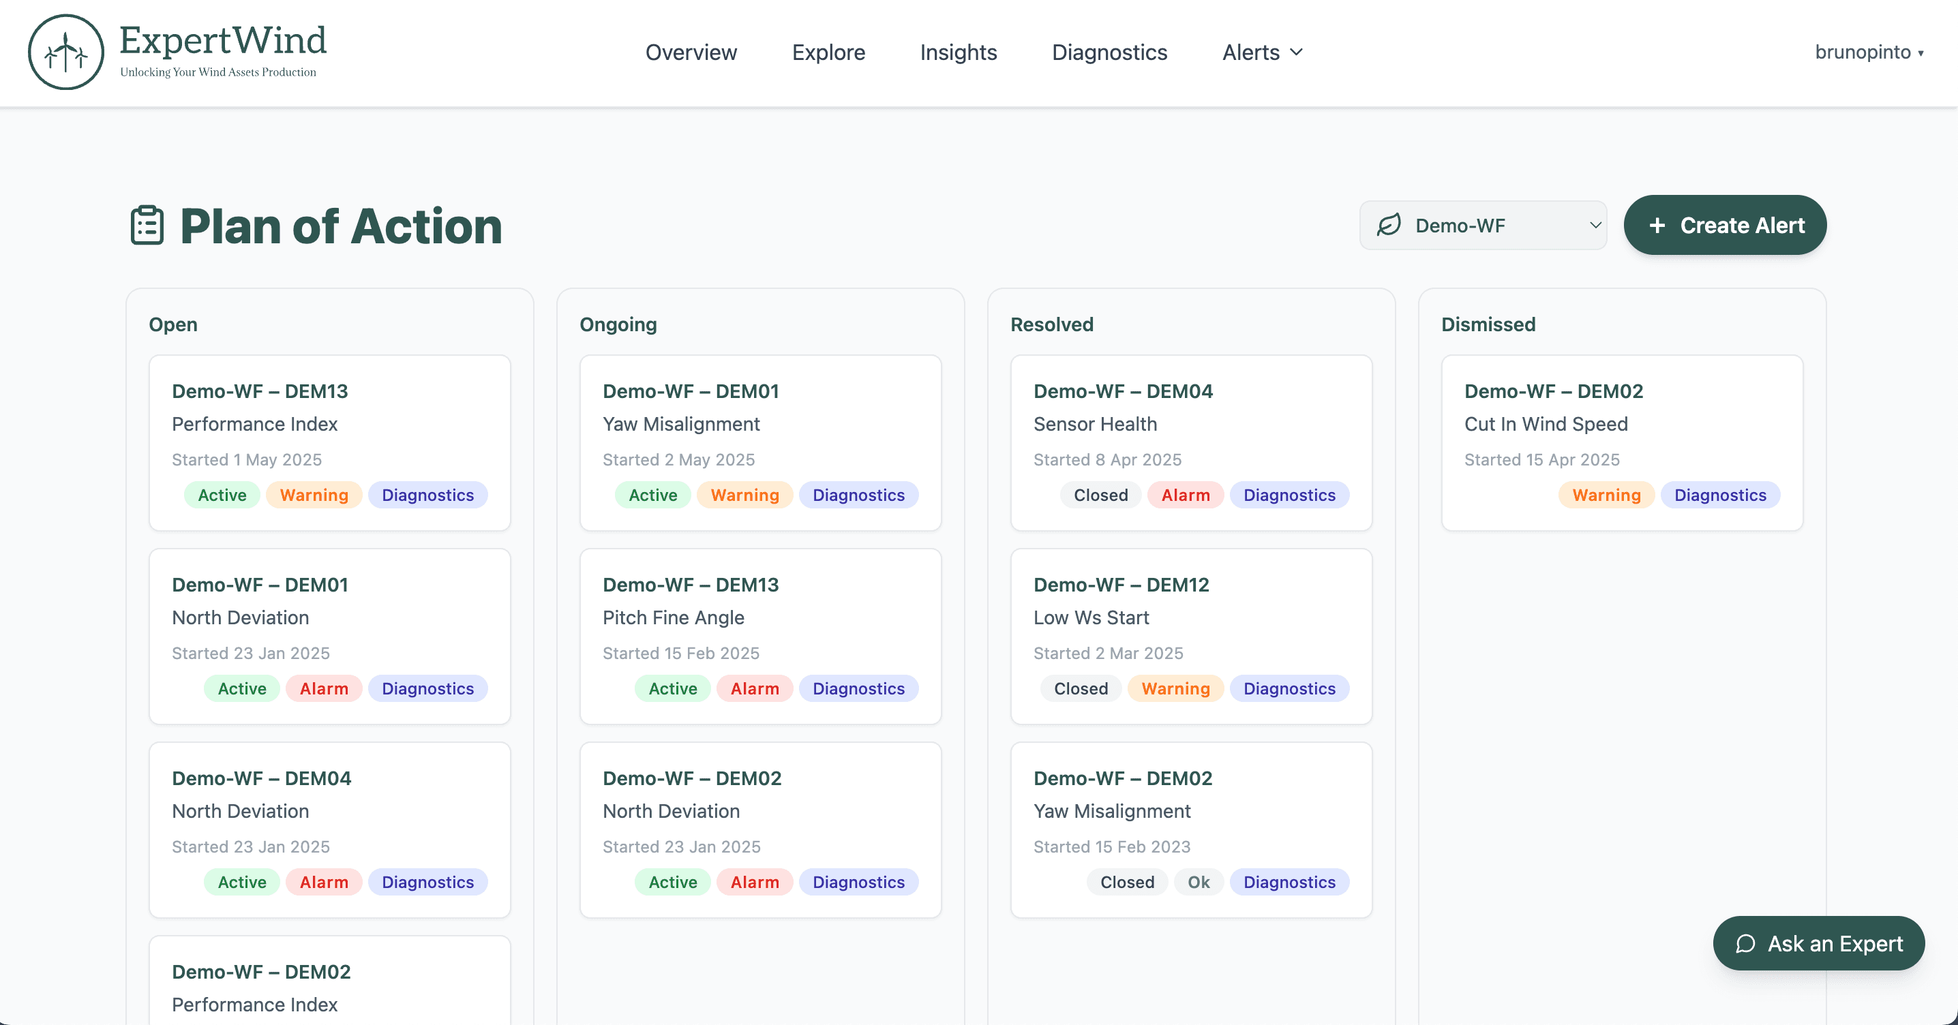This screenshot has width=1958, height=1025.
Task: Expand the Alerts menu chevron
Action: 1297,52
